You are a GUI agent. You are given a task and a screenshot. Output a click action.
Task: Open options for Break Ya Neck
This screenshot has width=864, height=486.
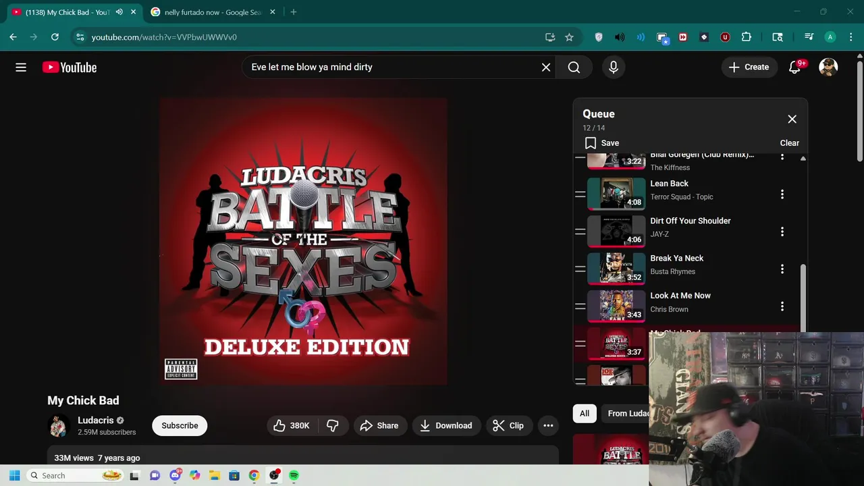pyautogui.click(x=782, y=269)
